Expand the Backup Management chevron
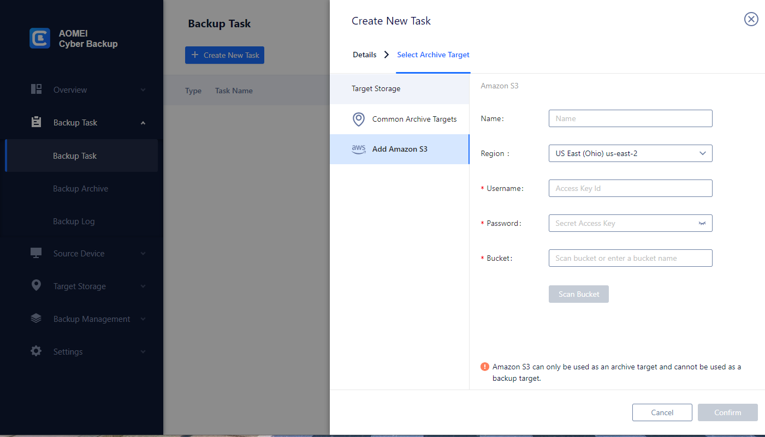765x437 pixels. click(143, 319)
